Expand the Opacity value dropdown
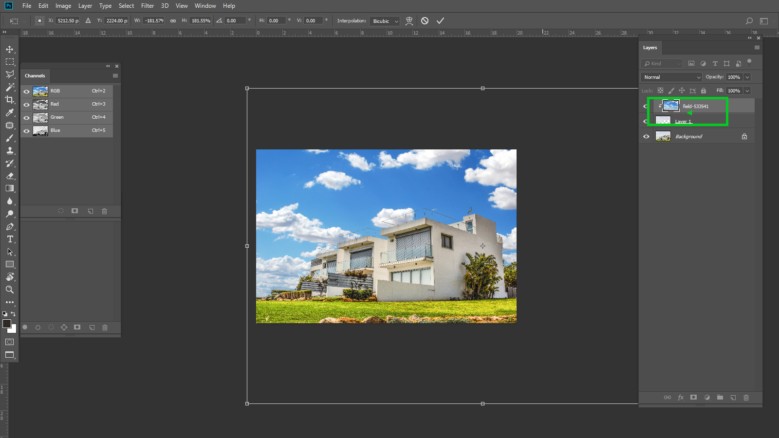This screenshot has height=438, width=779. [x=747, y=77]
